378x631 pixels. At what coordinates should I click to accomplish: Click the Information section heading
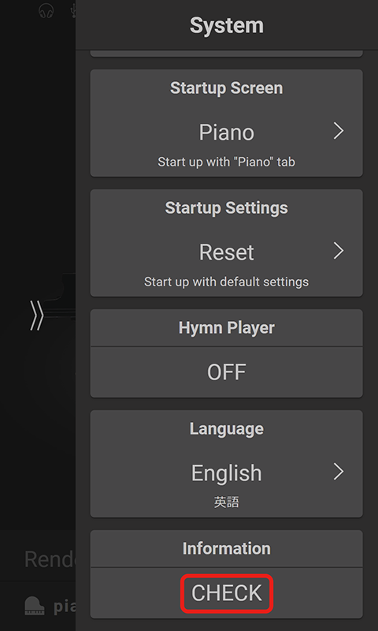(227, 548)
